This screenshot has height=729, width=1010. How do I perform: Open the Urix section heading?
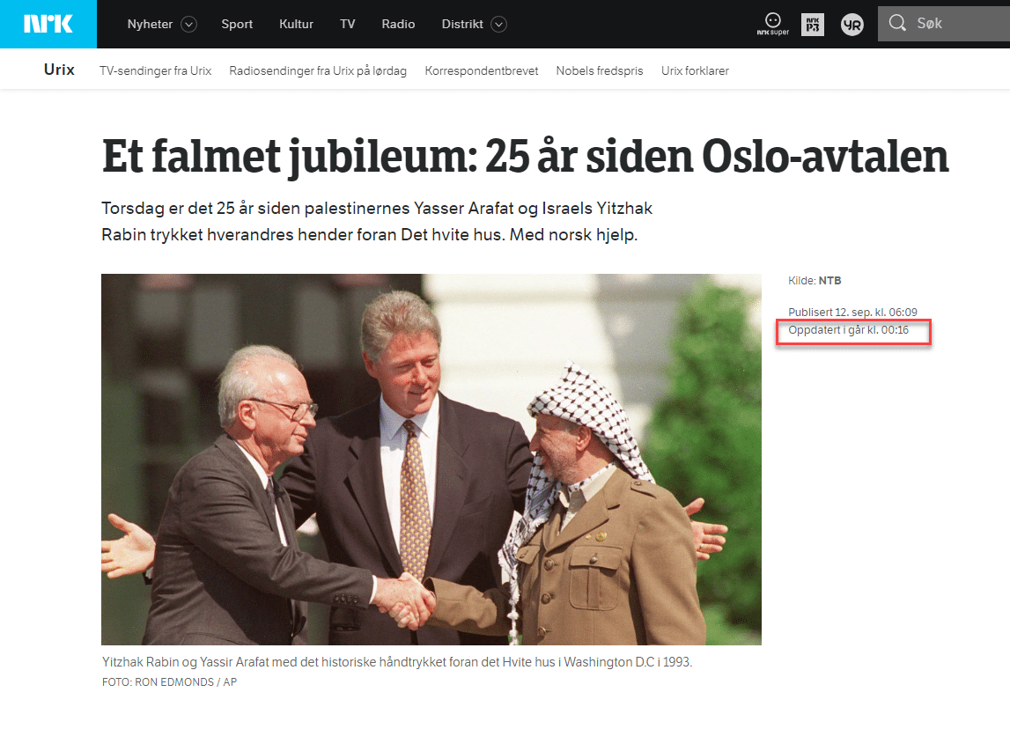coord(59,70)
